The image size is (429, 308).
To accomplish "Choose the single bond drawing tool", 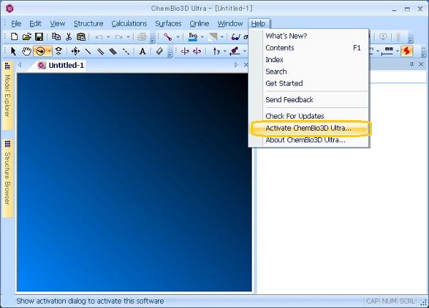I will pyautogui.click(x=88, y=51).
